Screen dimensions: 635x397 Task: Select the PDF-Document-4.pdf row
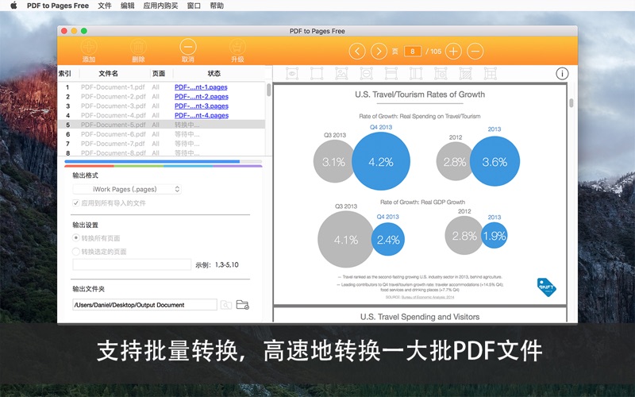coord(162,115)
